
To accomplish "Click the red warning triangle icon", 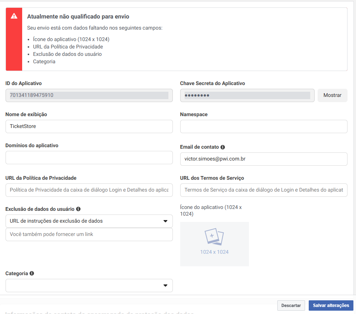I will tap(14, 16).
